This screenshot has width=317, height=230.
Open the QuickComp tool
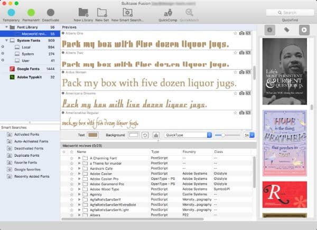coord(168,13)
